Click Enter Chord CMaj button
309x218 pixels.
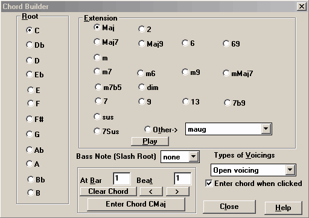(136, 204)
